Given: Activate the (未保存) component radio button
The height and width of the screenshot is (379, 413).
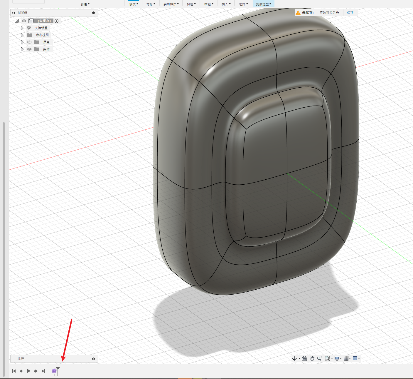Looking at the screenshot, I should [x=57, y=21].
